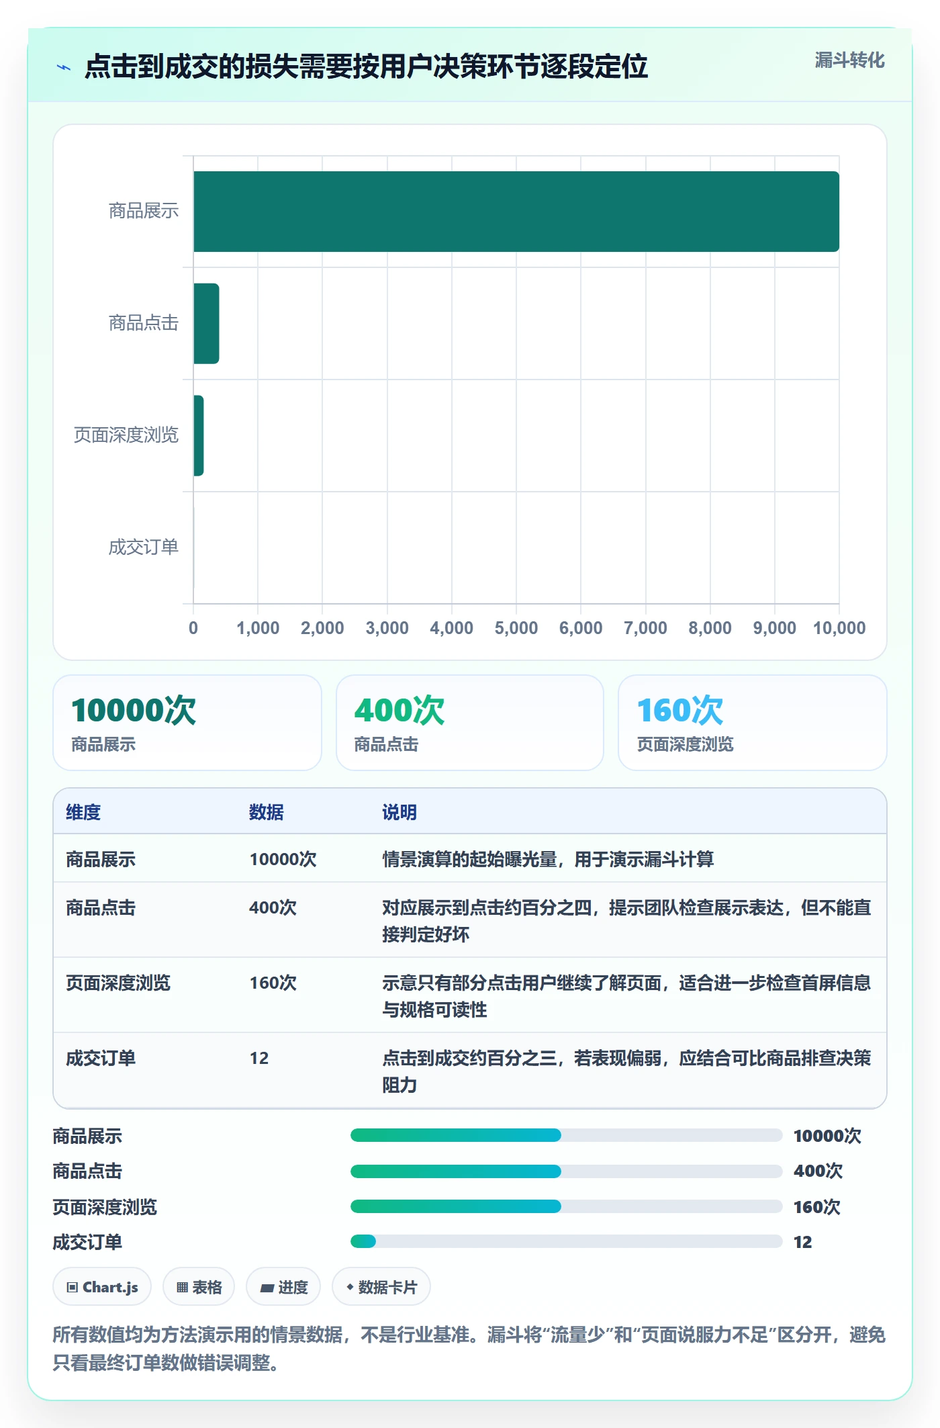Click the 5,000 tick on the x-axis

[x=516, y=628]
